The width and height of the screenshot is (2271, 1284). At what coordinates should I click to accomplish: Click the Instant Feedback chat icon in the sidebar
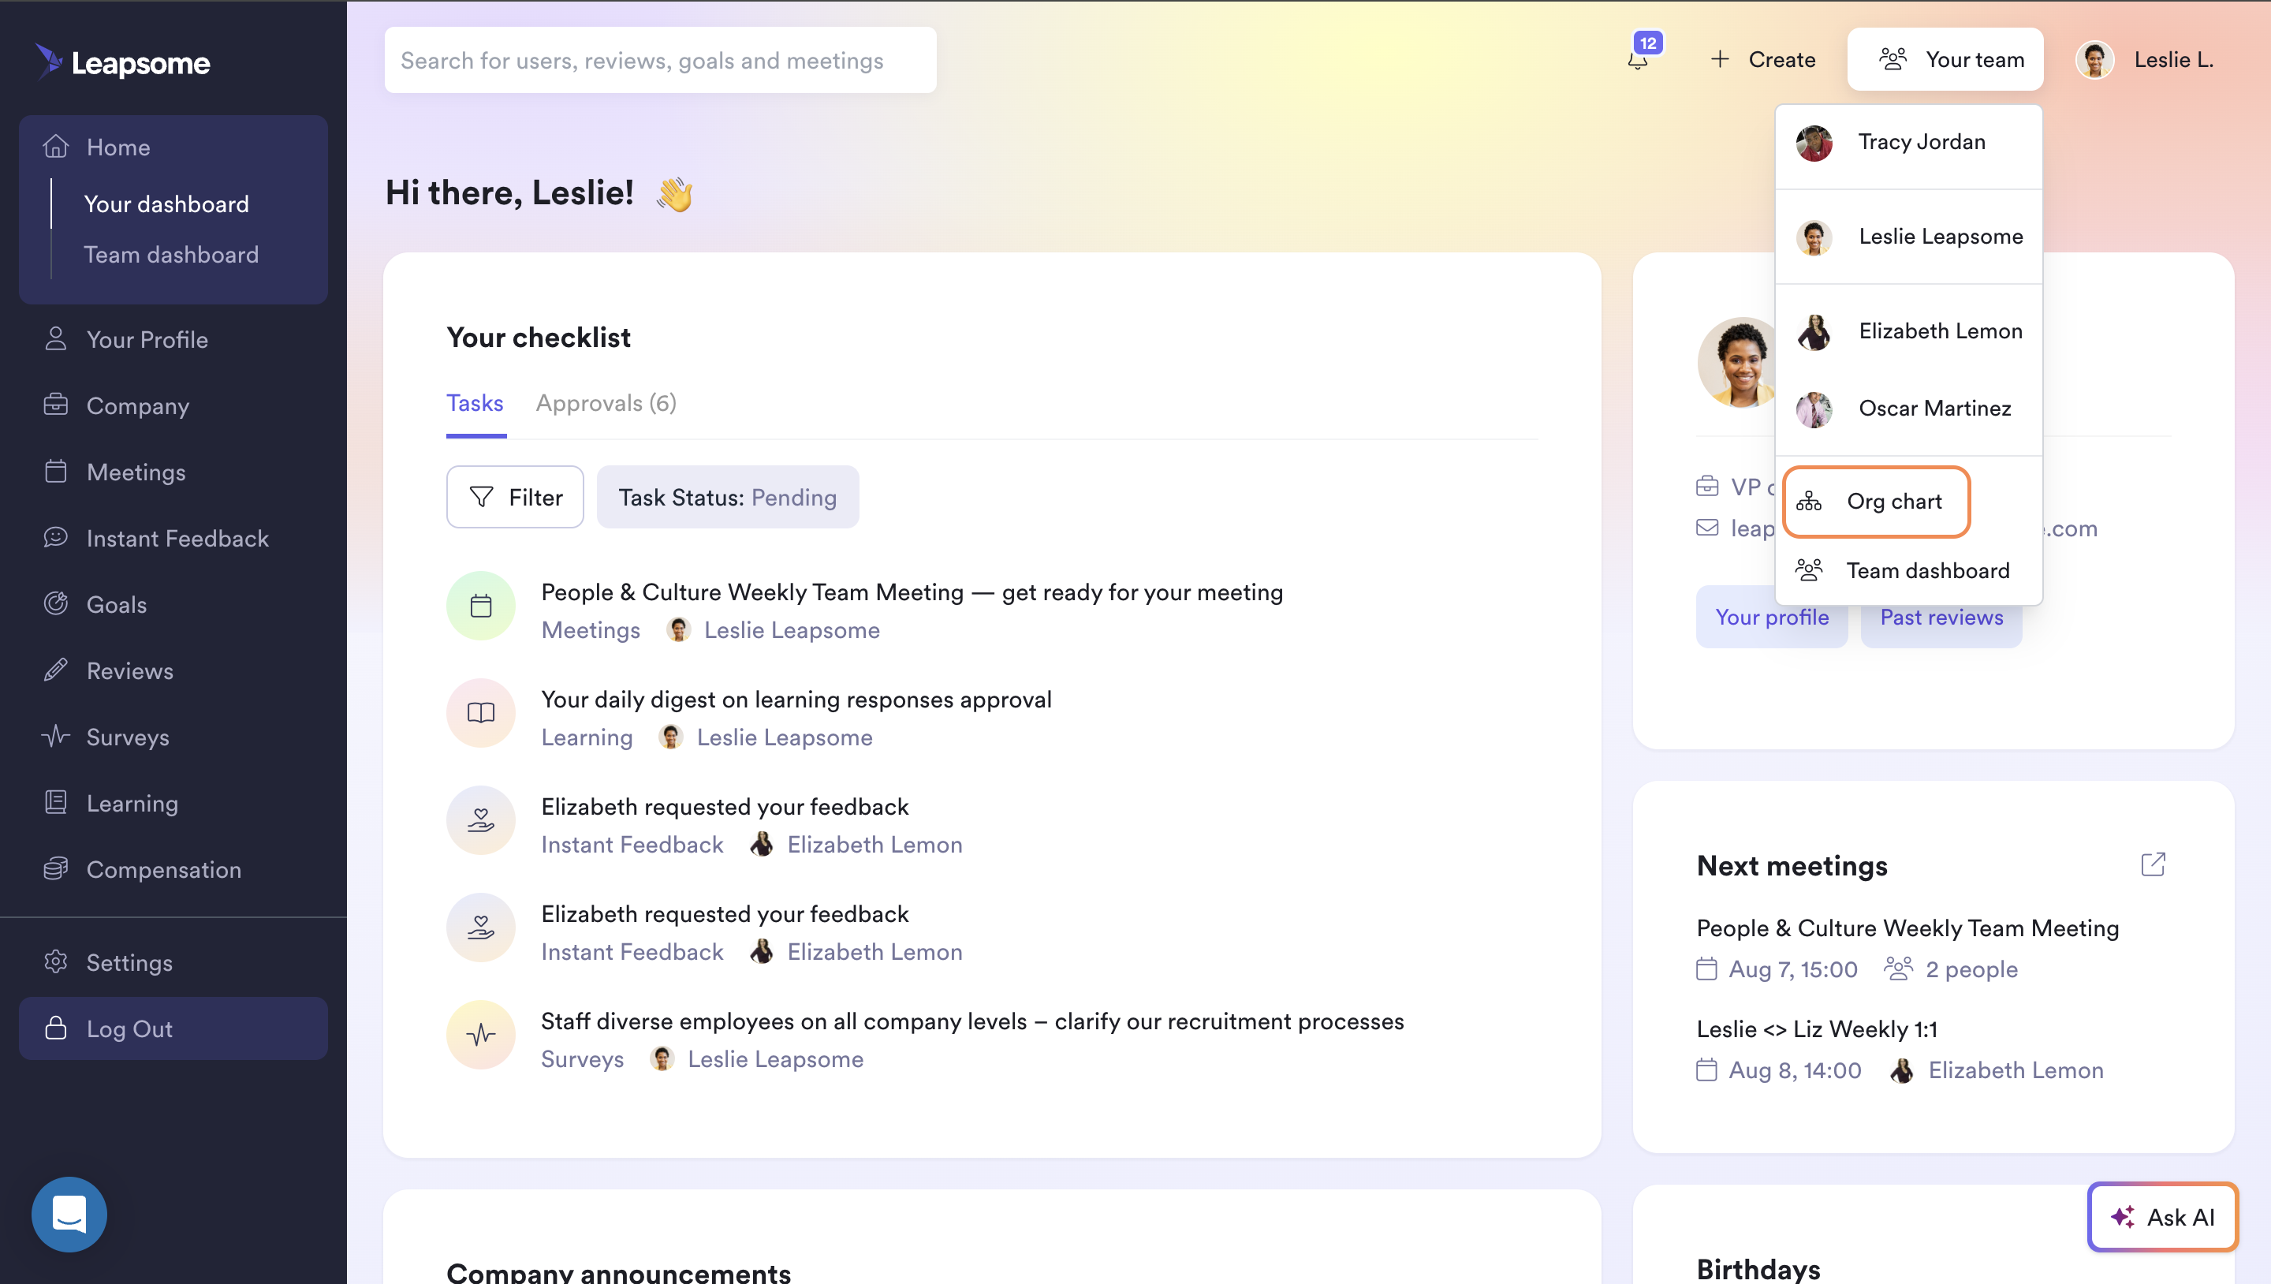pyautogui.click(x=55, y=537)
